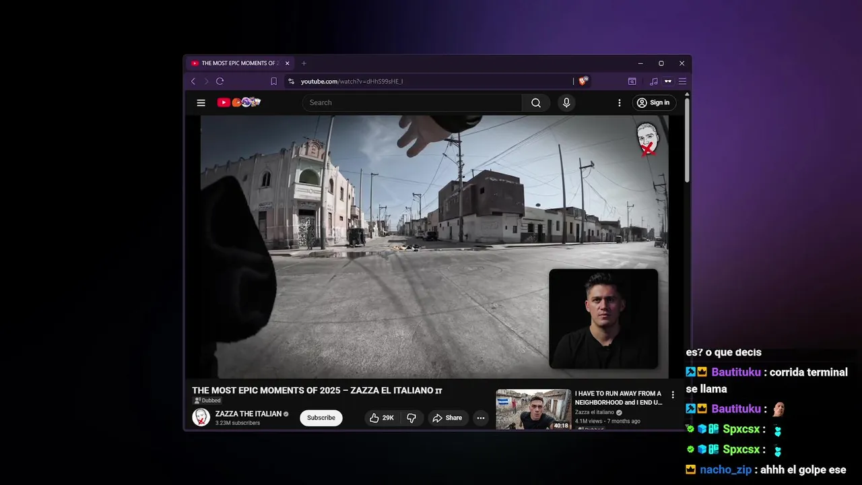Click '4.1M views - 7 months ago' text

pos(607,421)
